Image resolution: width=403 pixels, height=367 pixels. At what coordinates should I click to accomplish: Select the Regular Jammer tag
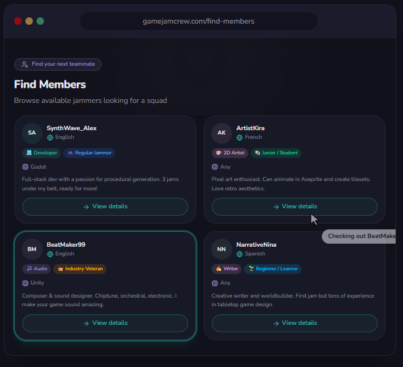pos(89,153)
